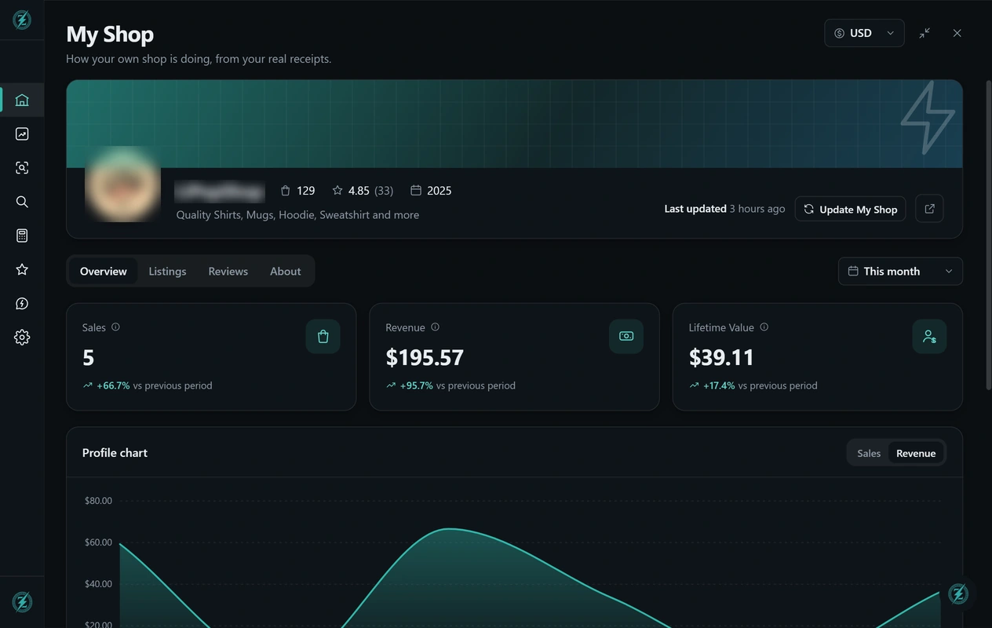Click the Lifetime Value info icon
Screen dimensions: 992x628
pos(764,327)
